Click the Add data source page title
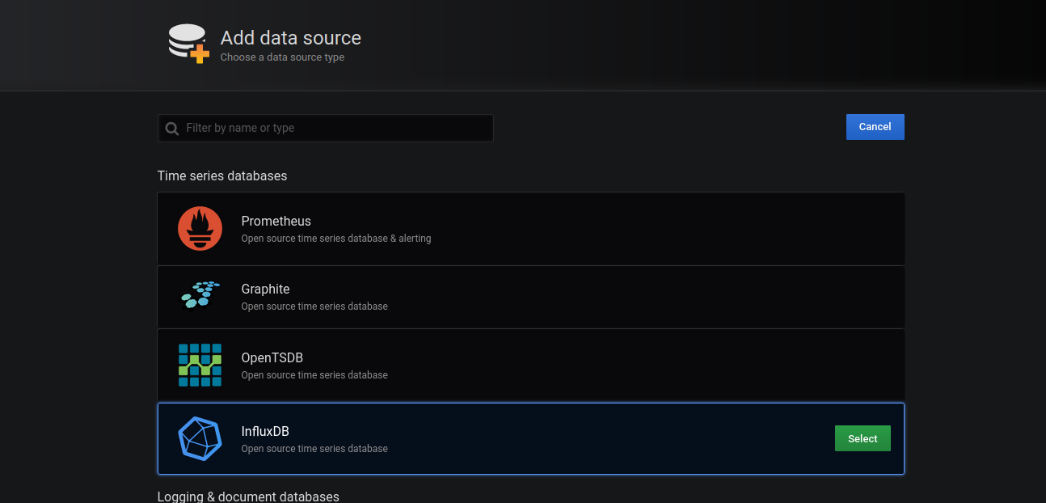 tap(291, 38)
